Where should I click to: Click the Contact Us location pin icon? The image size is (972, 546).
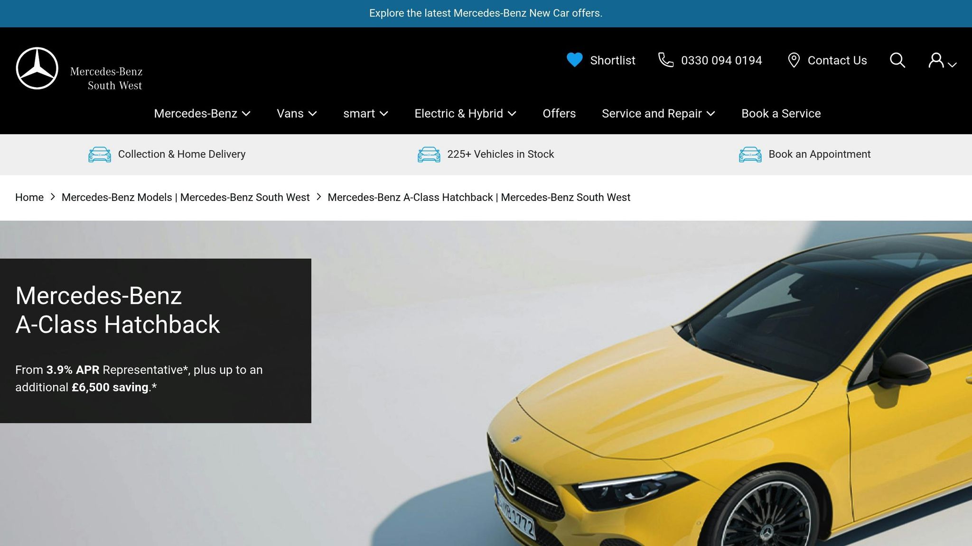(x=794, y=60)
